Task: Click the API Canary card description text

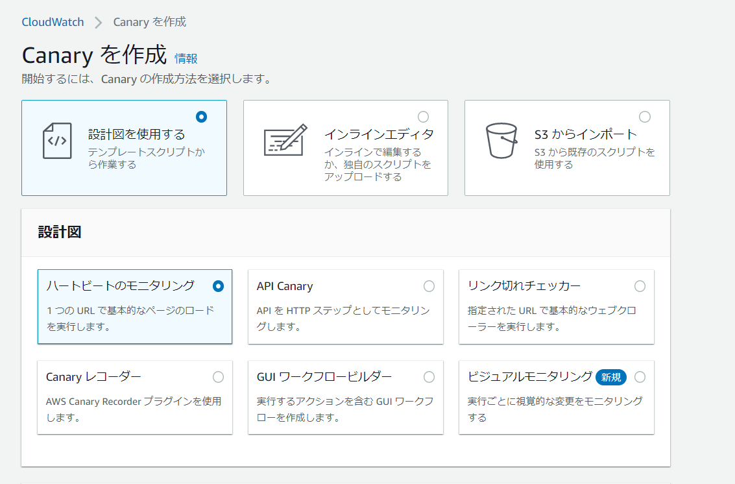Action: click(x=343, y=318)
